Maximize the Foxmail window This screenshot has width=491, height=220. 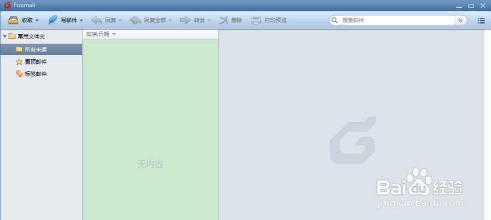coord(471,6)
